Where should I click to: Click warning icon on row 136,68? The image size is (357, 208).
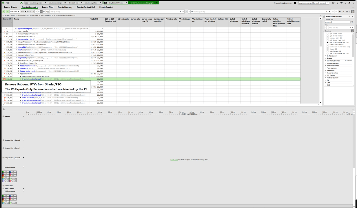[x=4, y=79]
